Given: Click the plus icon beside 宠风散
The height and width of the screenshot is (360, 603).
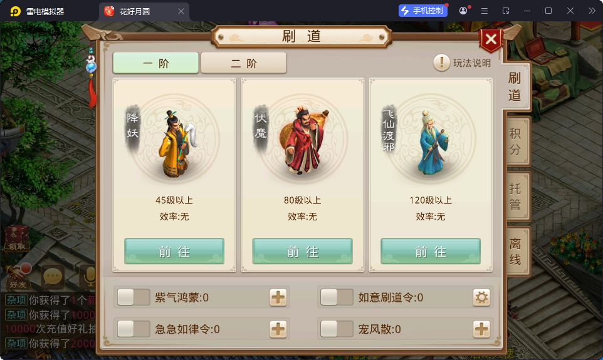Looking at the screenshot, I should point(481,329).
